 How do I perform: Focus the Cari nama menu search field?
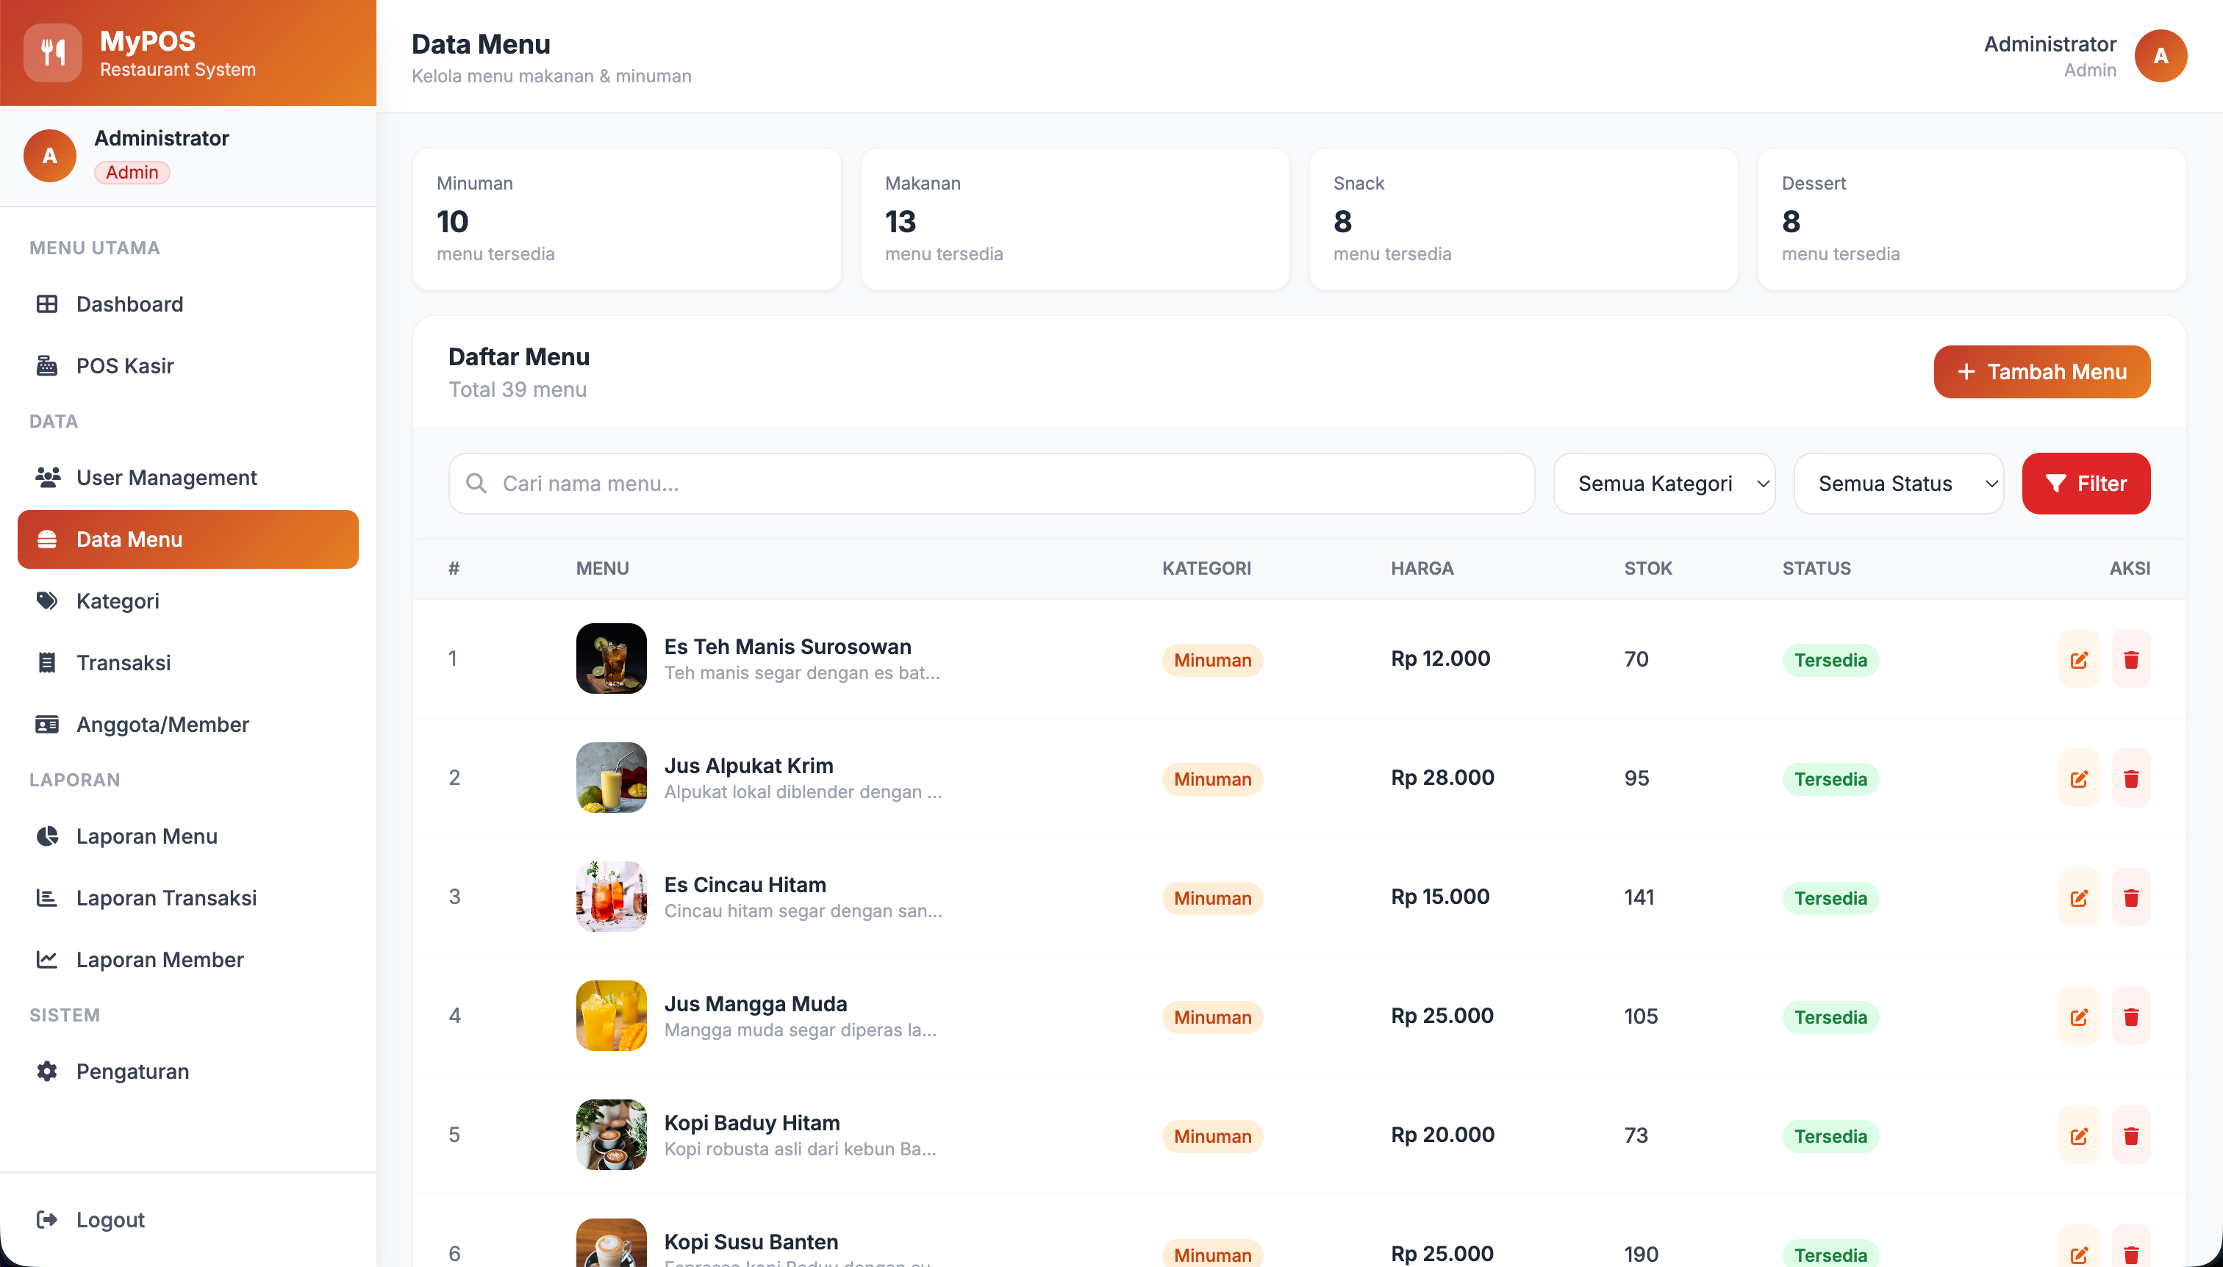coord(992,483)
